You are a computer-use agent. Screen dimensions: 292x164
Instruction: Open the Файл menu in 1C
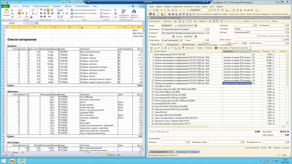point(152,6)
